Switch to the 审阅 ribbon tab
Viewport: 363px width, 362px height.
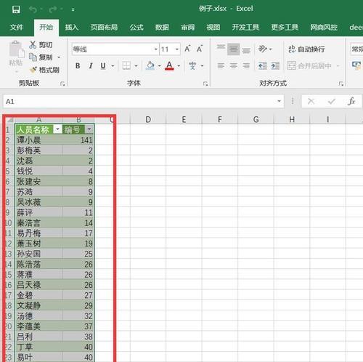pyautogui.click(x=188, y=27)
